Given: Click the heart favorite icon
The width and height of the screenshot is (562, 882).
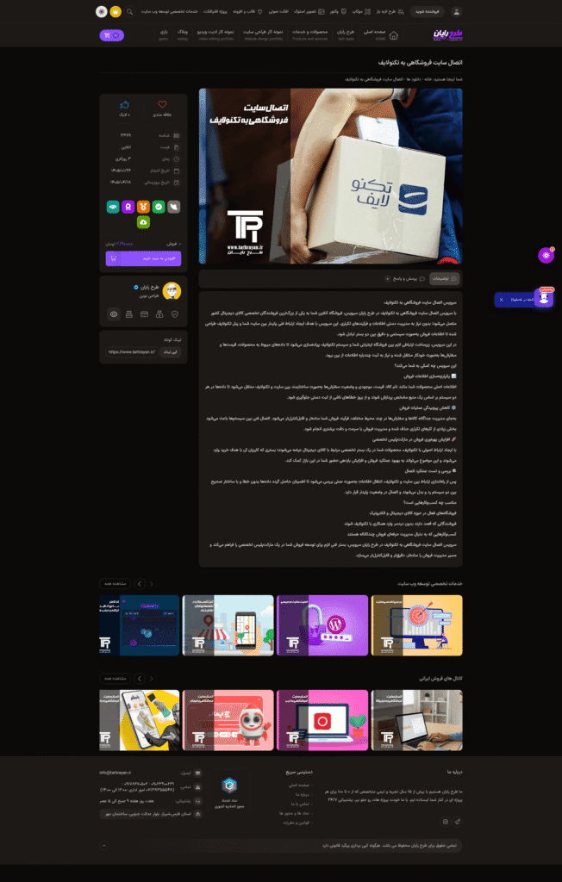Looking at the screenshot, I should 162,104.
